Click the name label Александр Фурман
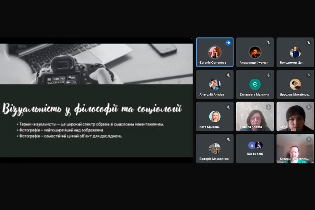The image size is (315, 210). pyautogui.click(x=254, y=63)
